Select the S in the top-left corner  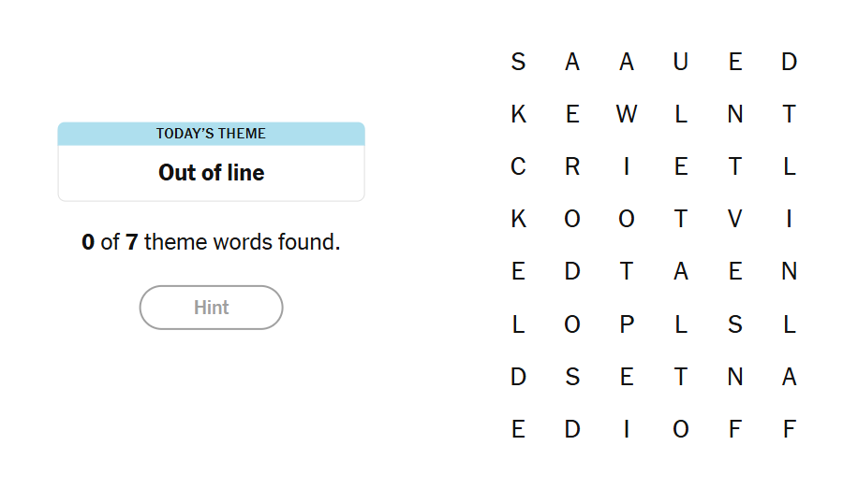tap(518, 62)
